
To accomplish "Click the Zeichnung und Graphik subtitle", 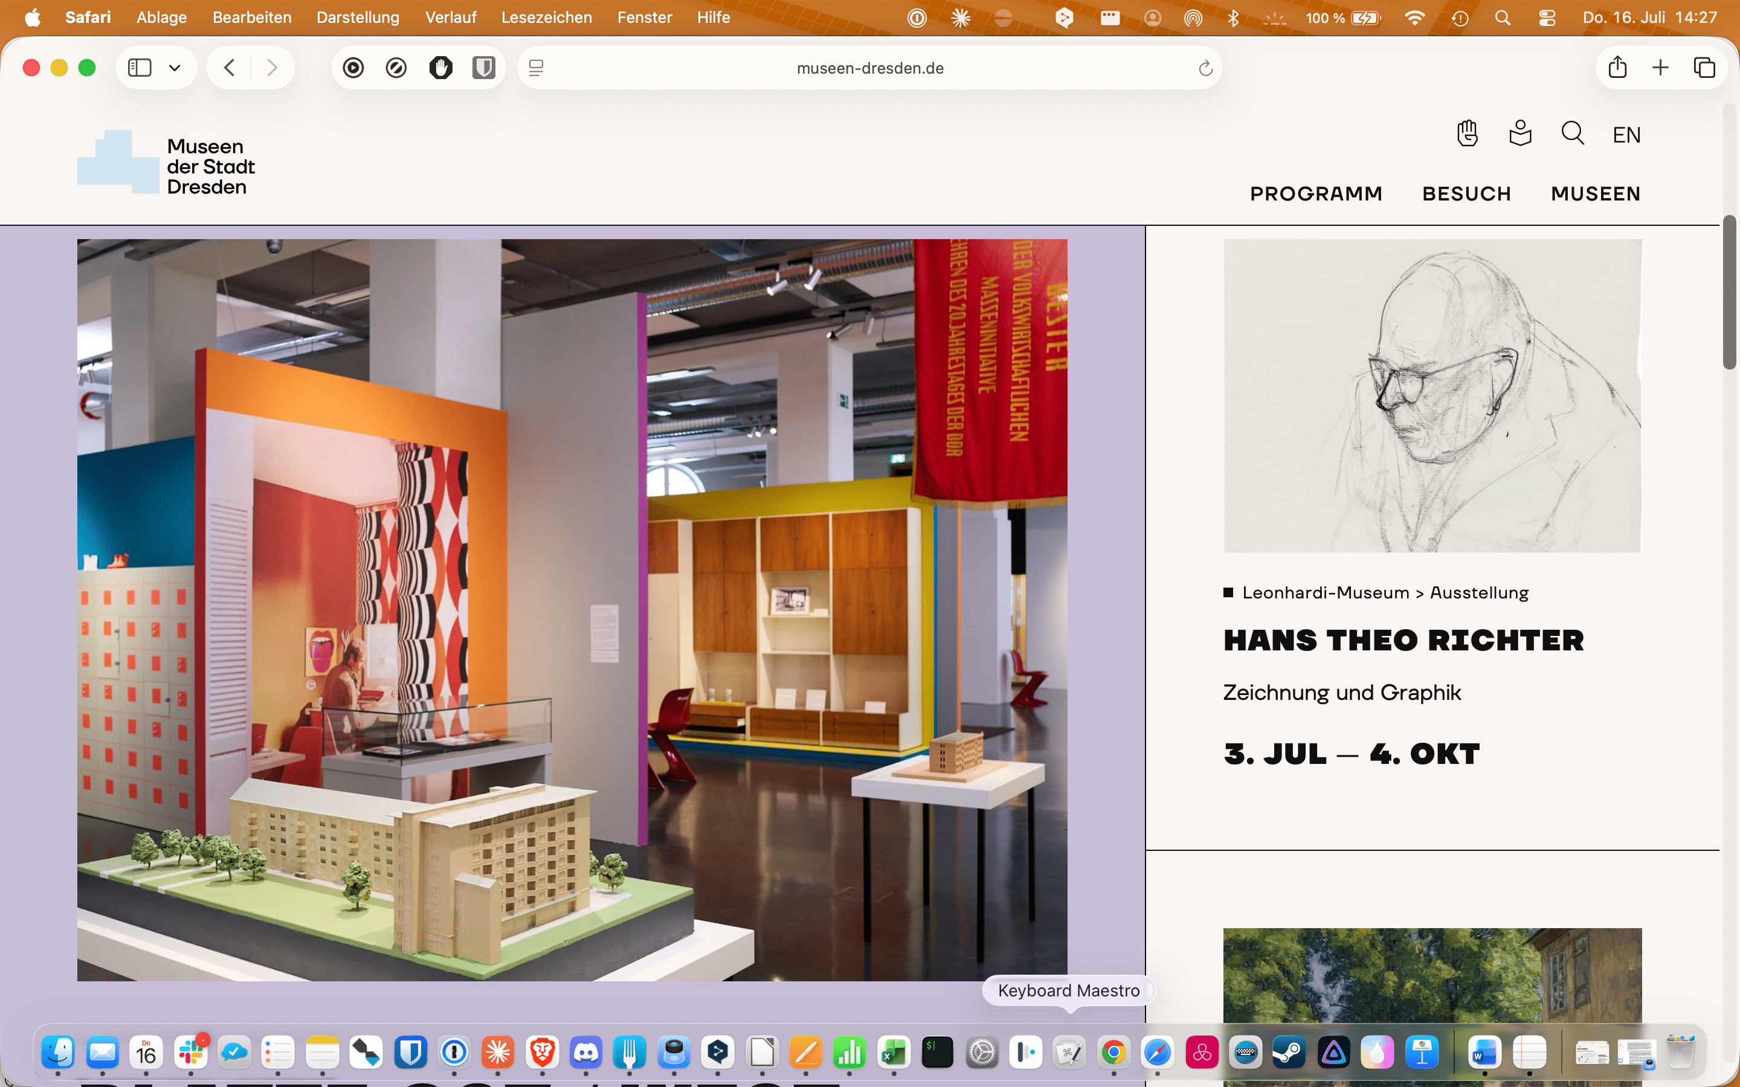I will click(1342, 692).
